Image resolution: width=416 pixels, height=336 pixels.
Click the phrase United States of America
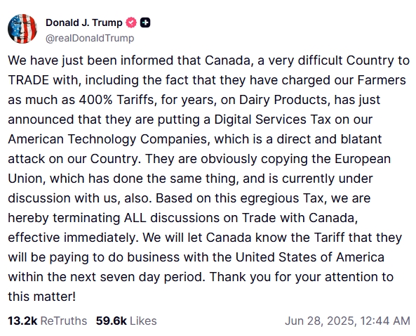pyautogui.click(x=310, y=257)
